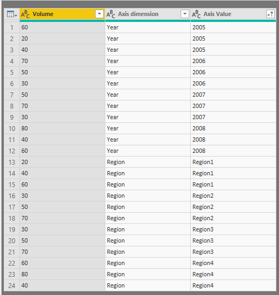Open the Volume column filter dropdown
This screenshot has width=279, height=295.
[x=99, y=14]
